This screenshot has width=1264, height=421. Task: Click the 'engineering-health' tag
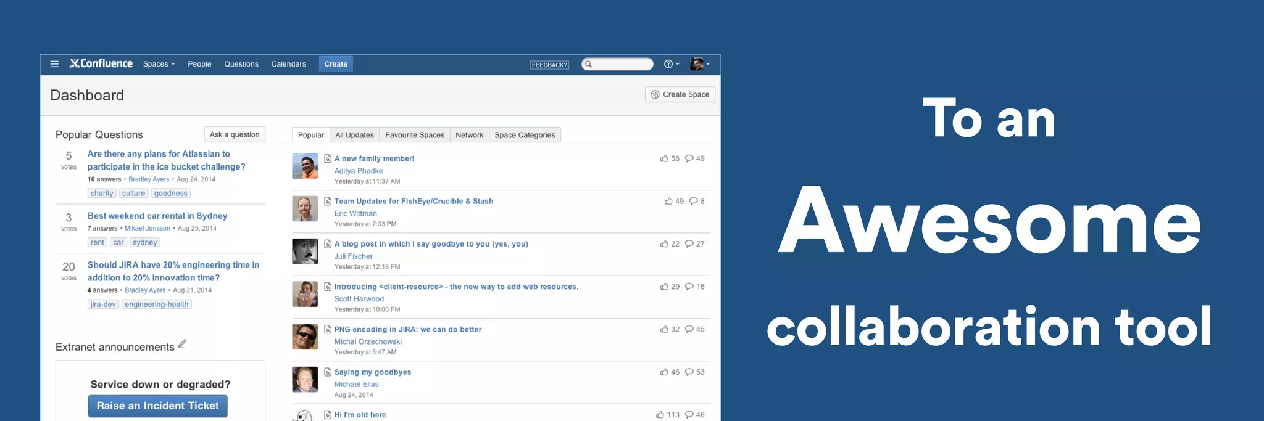pyautogui.click(x=157, y=305)
